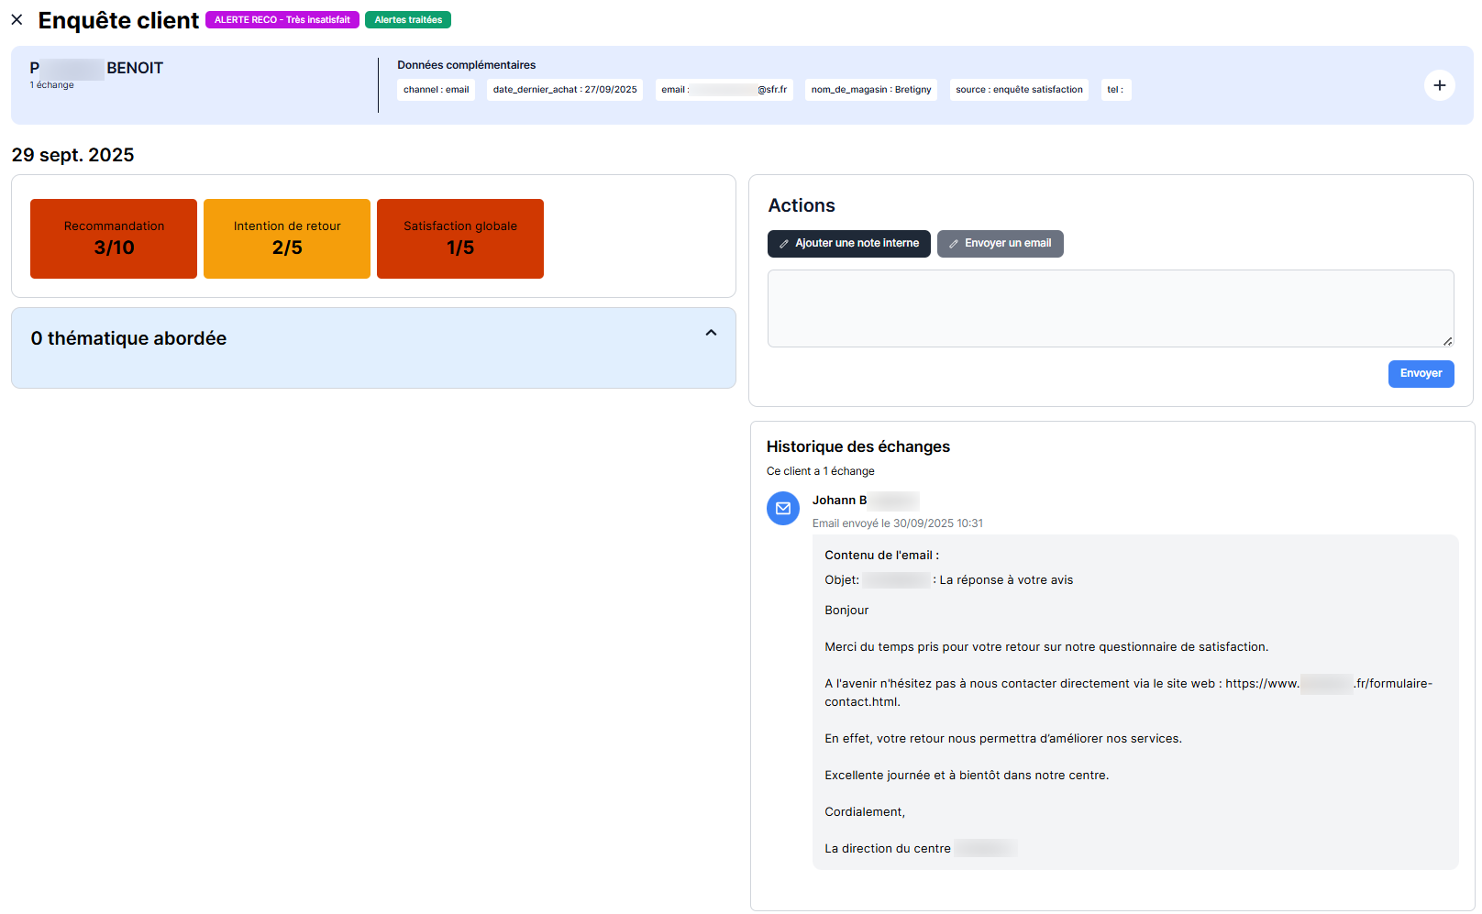Click the nom_de_magasin Bretigny tag
Screen dimensions: 1482x914
point(870,90)
